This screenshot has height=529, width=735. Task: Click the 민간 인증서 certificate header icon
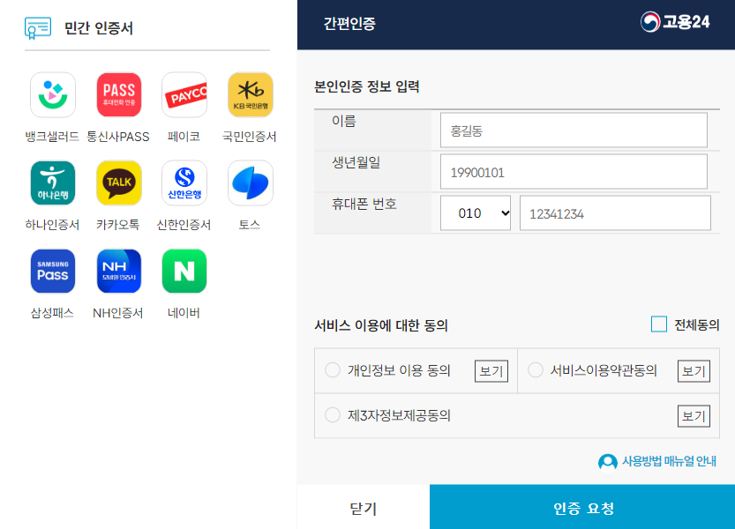tap(38, 28)
